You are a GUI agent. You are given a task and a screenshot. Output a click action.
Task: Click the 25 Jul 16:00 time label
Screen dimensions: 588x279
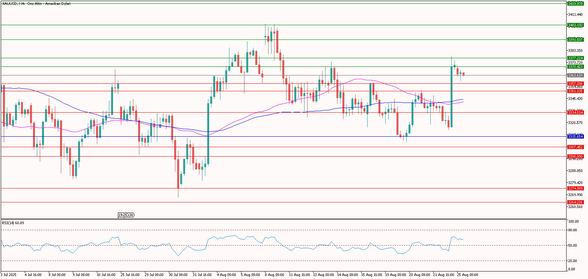tap(130, 275)
